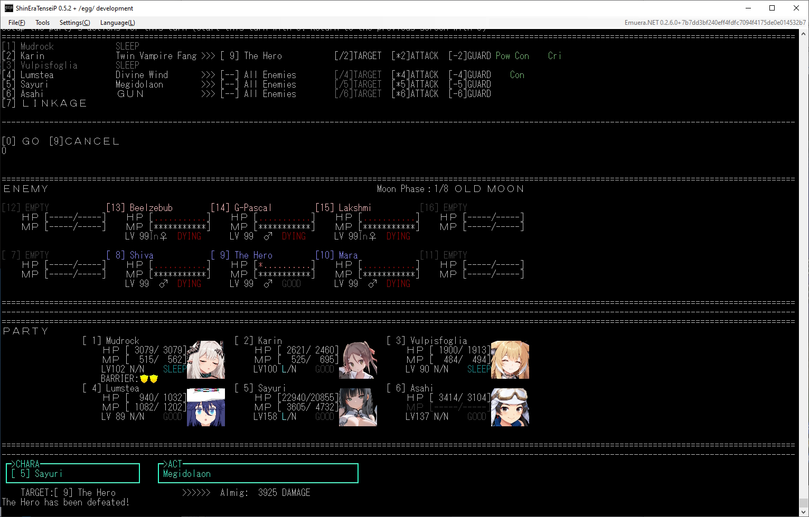Click Sayuri's portrait thumbnail
This screenshot has height=517, width=809.
tap(358, 407)
